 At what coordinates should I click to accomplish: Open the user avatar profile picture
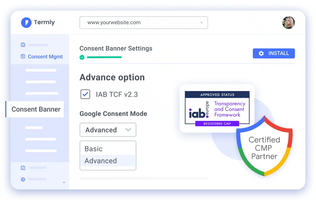(289, 23)
